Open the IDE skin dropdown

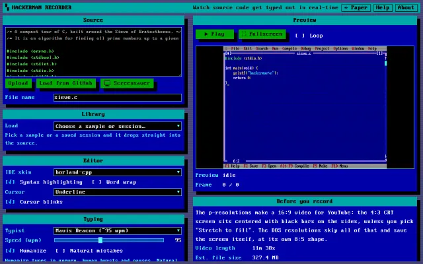[x=118, y=172]
